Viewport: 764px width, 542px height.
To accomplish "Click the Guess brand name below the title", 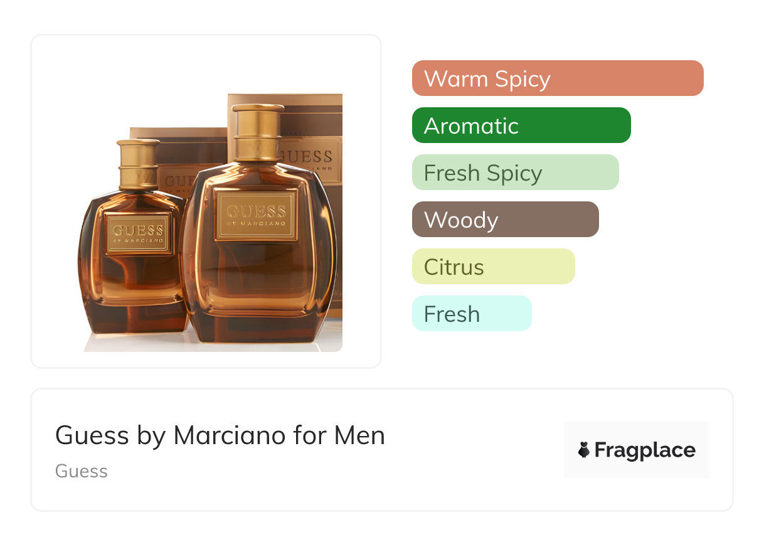I will click(82, 471).
